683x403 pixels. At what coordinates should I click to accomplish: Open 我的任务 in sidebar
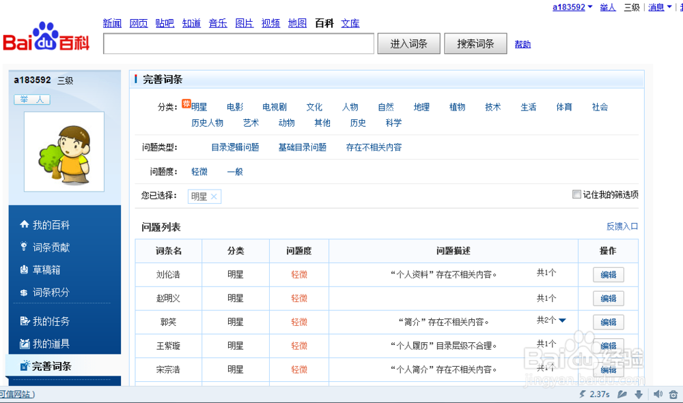click(51, 321)
